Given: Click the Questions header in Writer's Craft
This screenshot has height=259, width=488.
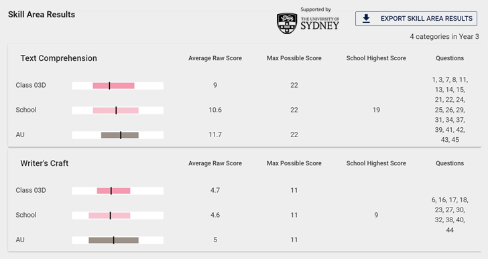Looking at the screenshot, I should tap(450, 163).
